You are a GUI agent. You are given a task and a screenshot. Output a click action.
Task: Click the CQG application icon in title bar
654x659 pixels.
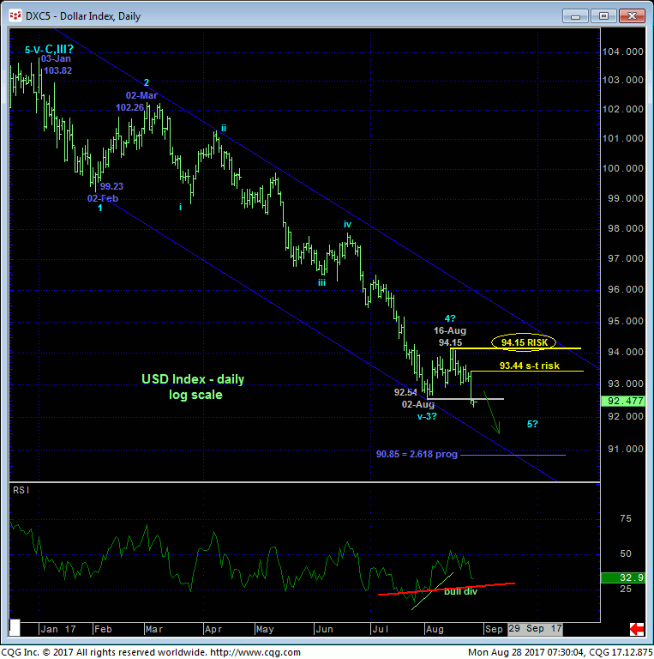(x=16, y=16)
